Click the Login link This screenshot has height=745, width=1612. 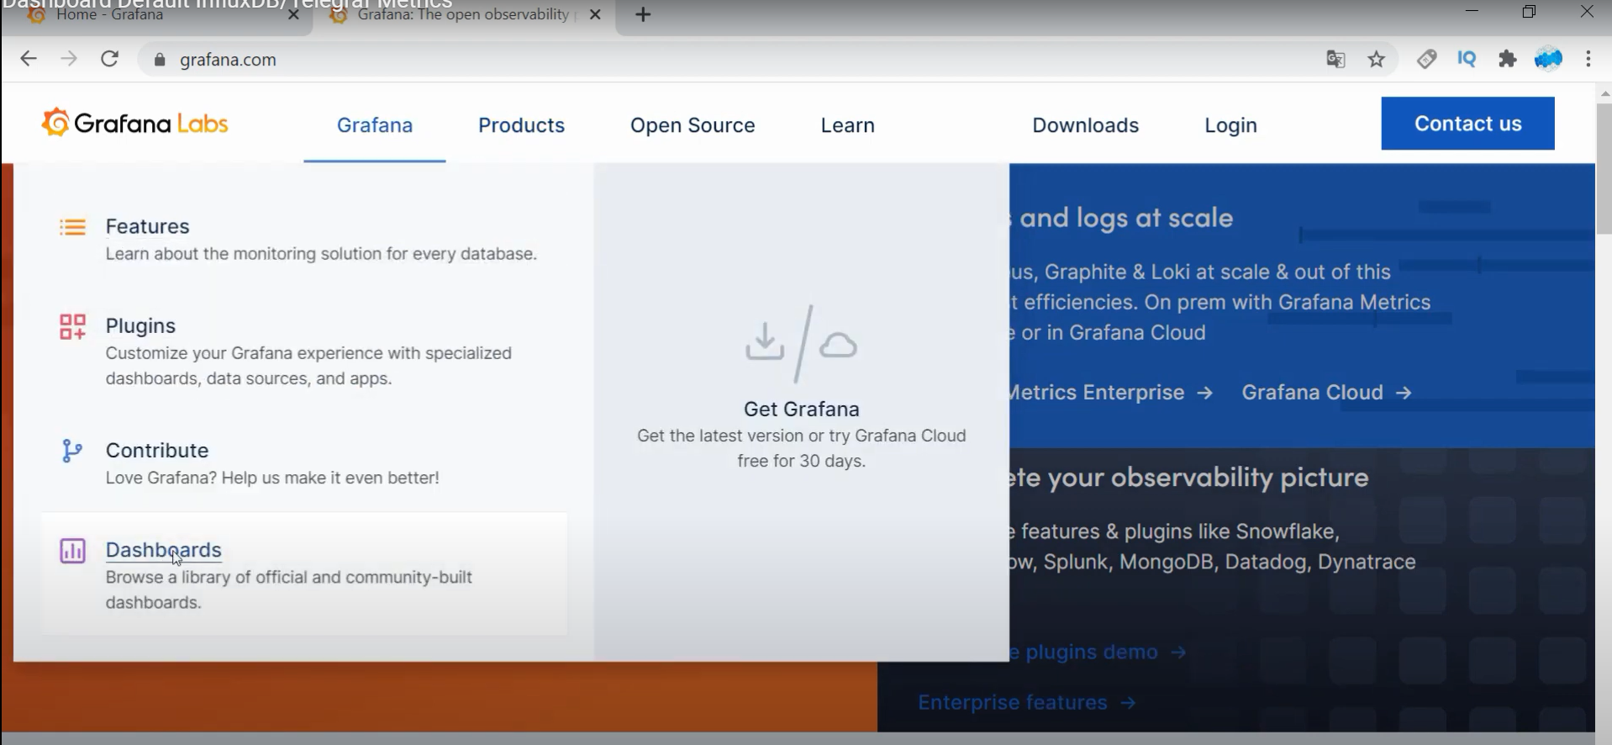tap(1230, 125)
